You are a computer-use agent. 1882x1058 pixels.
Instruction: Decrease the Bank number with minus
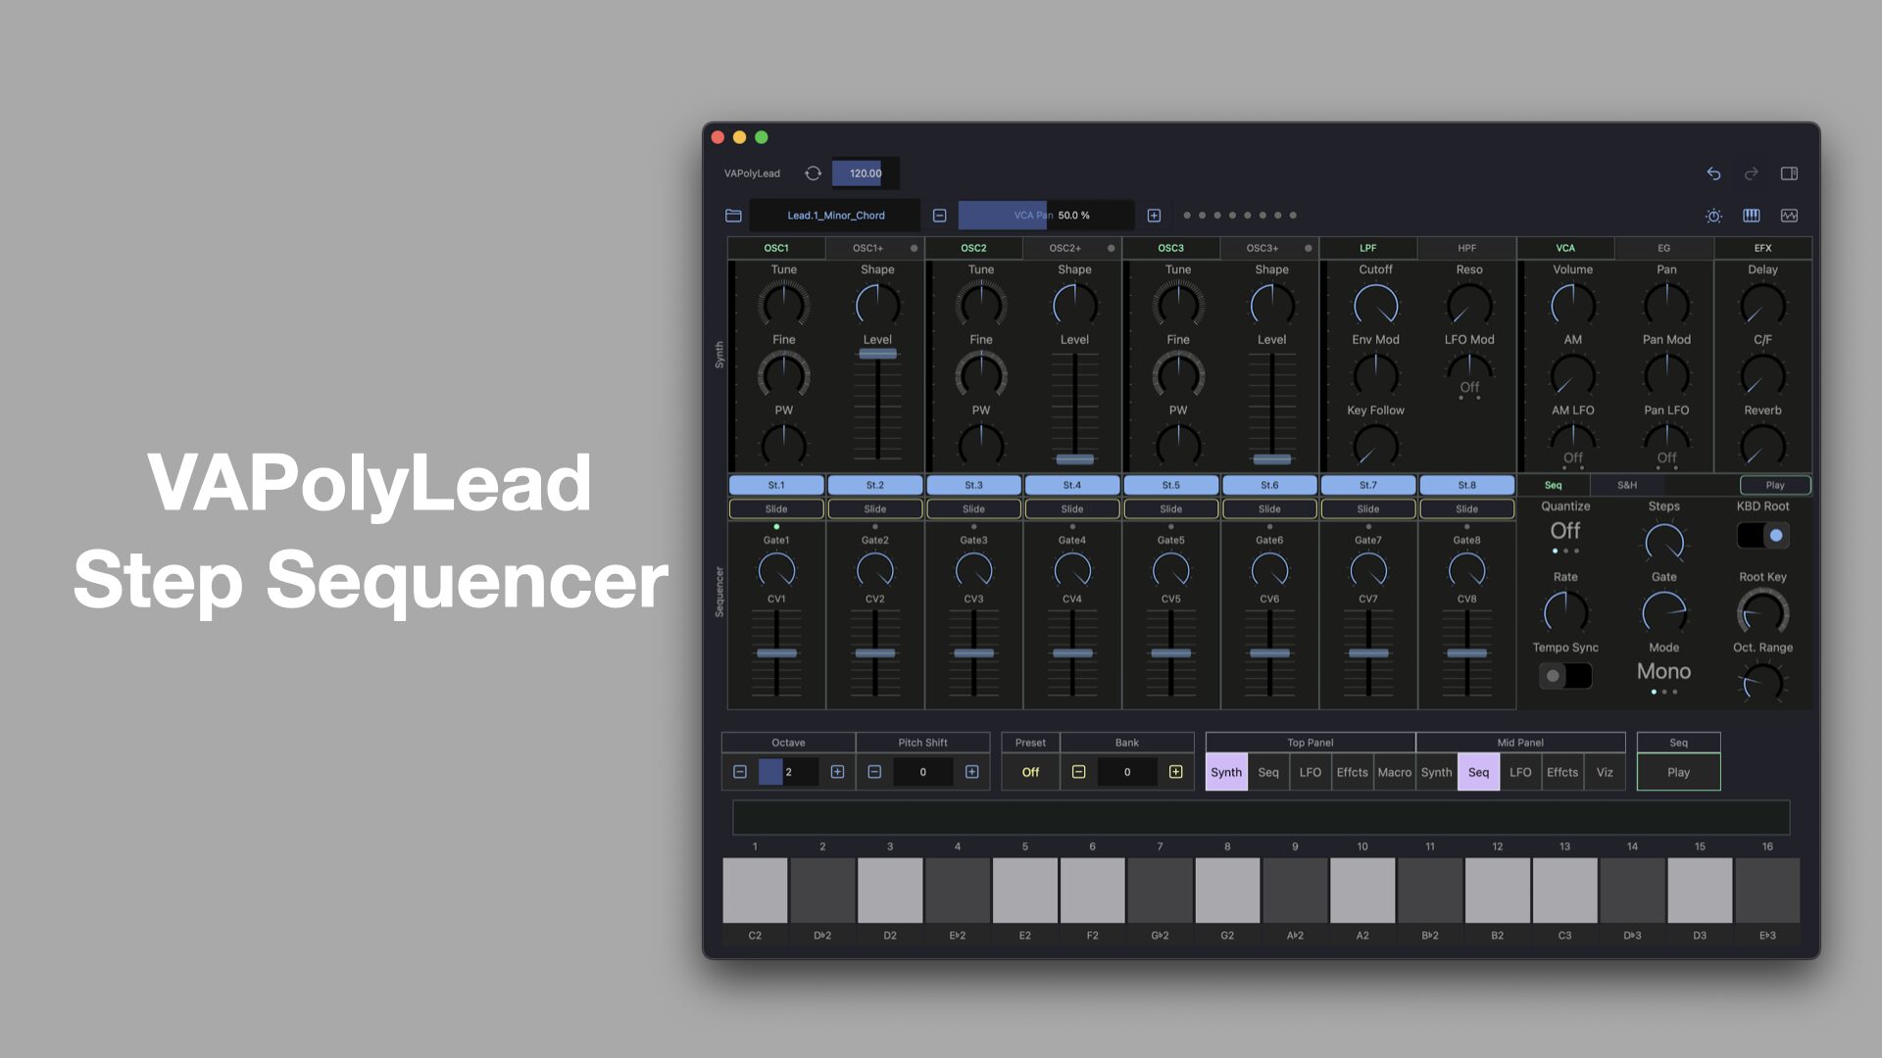1078,772
